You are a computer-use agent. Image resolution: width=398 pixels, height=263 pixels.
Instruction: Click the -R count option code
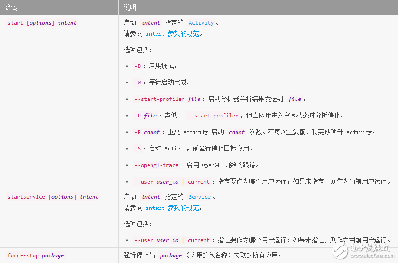pyautogui.click(x=147, y=132)
